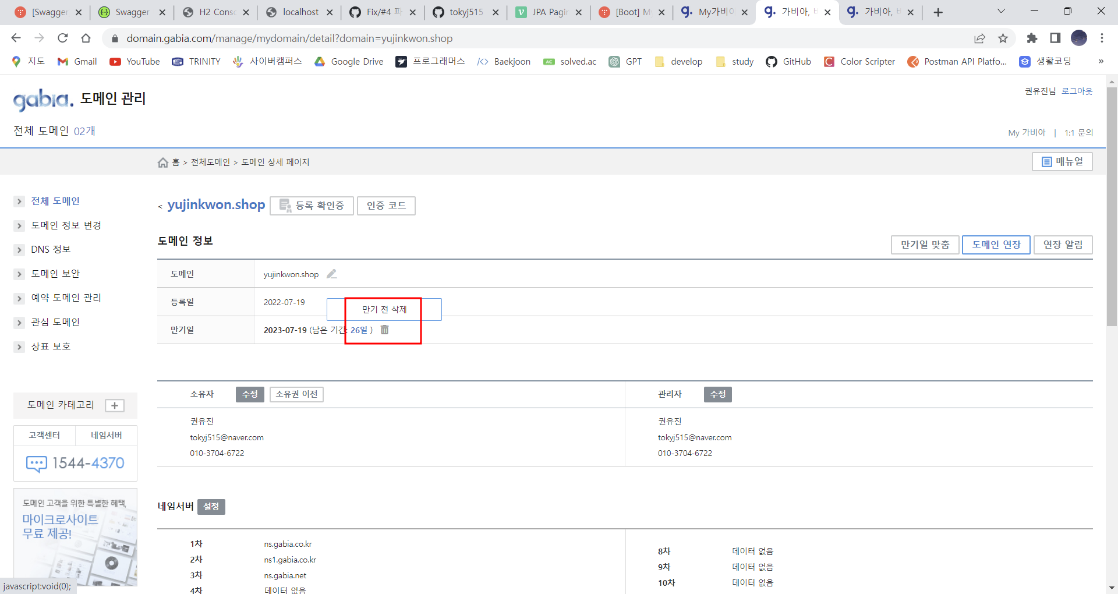This screenshot has height=594, width=1118.
Task: Click the 만기 전 삭제 tooltip
Action: click(x=384, y=309)
